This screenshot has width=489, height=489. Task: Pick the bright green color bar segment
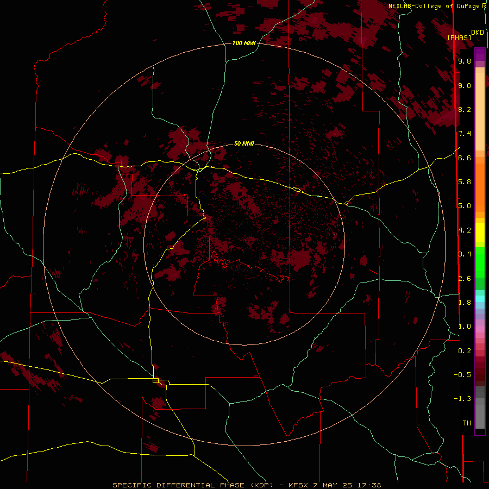coord(480,263)
